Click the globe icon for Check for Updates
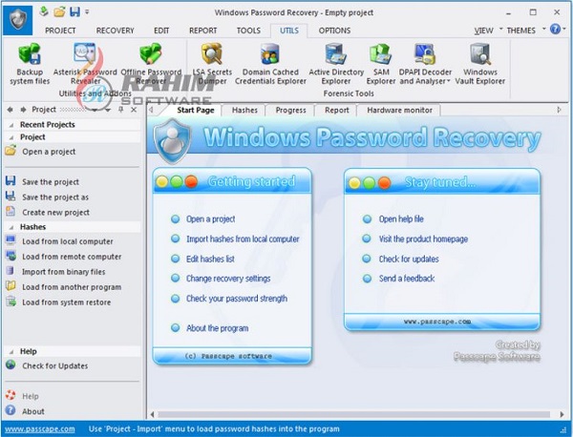Viewport: 573px width, 437px height. pyautogui.click(x=11, y=364)
